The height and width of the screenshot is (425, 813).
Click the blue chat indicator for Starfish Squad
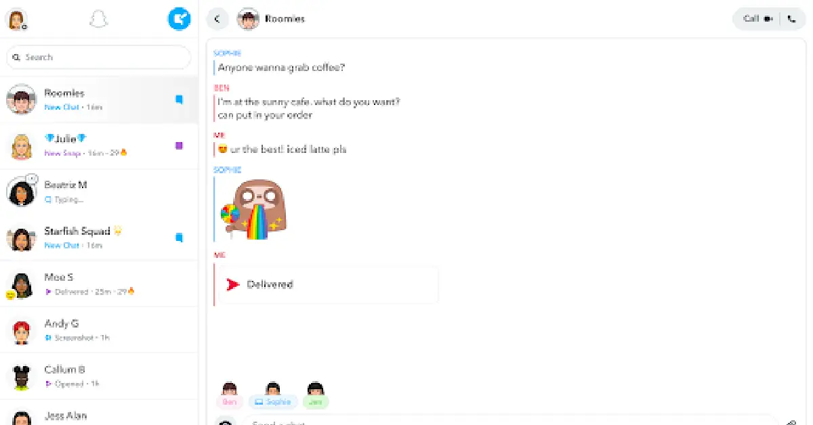[179, 238]
